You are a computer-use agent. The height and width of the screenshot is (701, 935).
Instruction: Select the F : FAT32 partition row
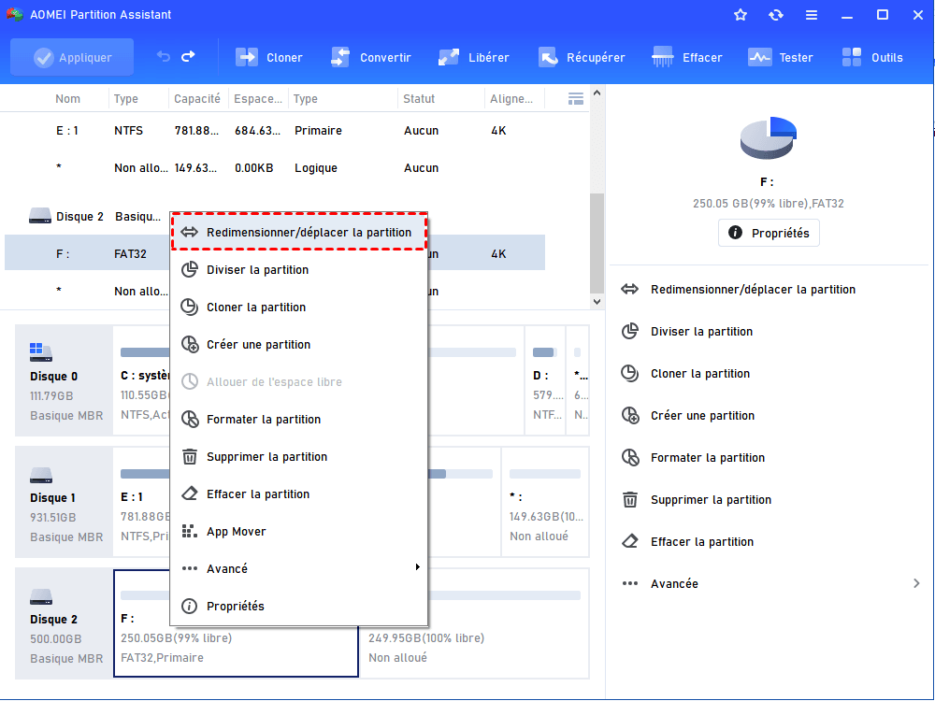pos(87,253)
